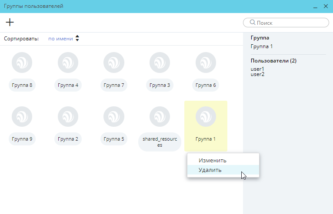This screenshot has height=214, width=333.
Task: Click the highlighted Группа 1 tile
Action: pos(206,125)
